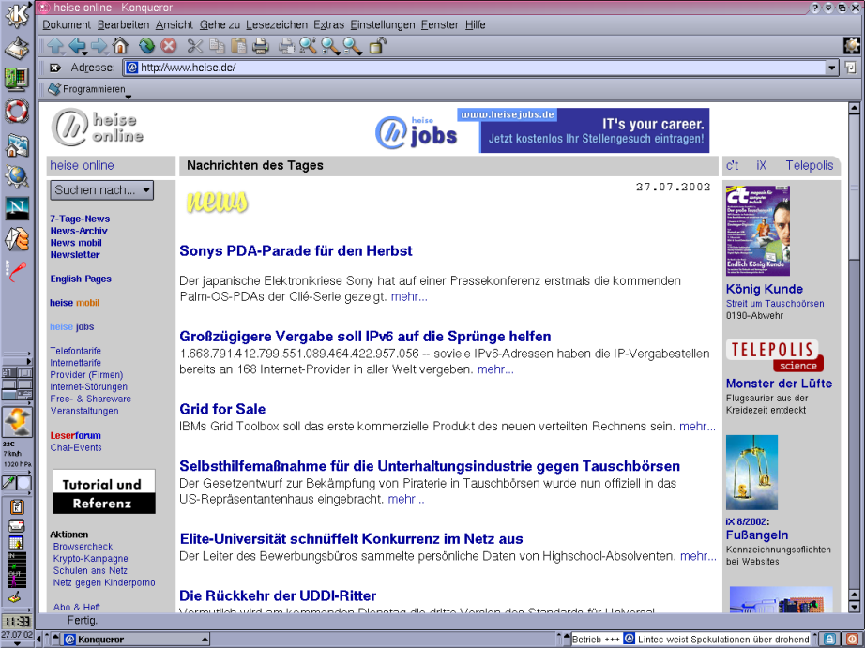Click the Telepolis link in the header

pyautogui.click(x=809, y=165)
